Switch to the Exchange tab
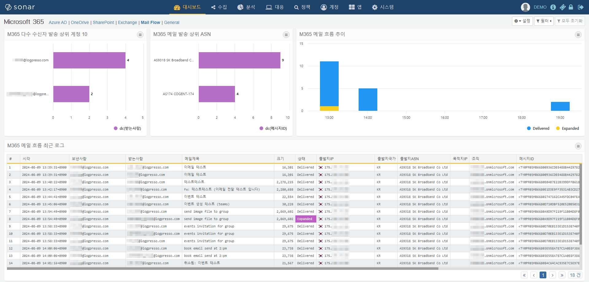 click(x=127, y=22)
